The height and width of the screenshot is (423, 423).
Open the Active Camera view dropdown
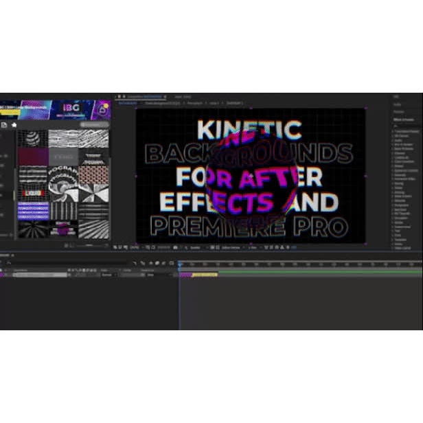pyautogui.click(x=233, y=247)
